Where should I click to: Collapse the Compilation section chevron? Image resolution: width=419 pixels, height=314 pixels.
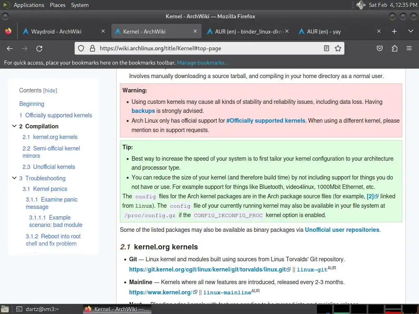point(14,126)
